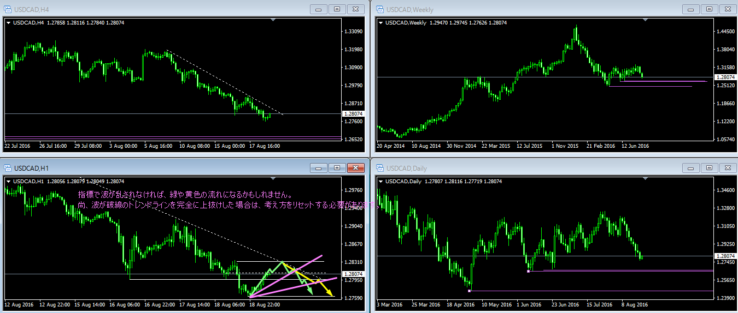
Task: Maximize the USDCAD,H4 chart window
Action: click(337, 9)
